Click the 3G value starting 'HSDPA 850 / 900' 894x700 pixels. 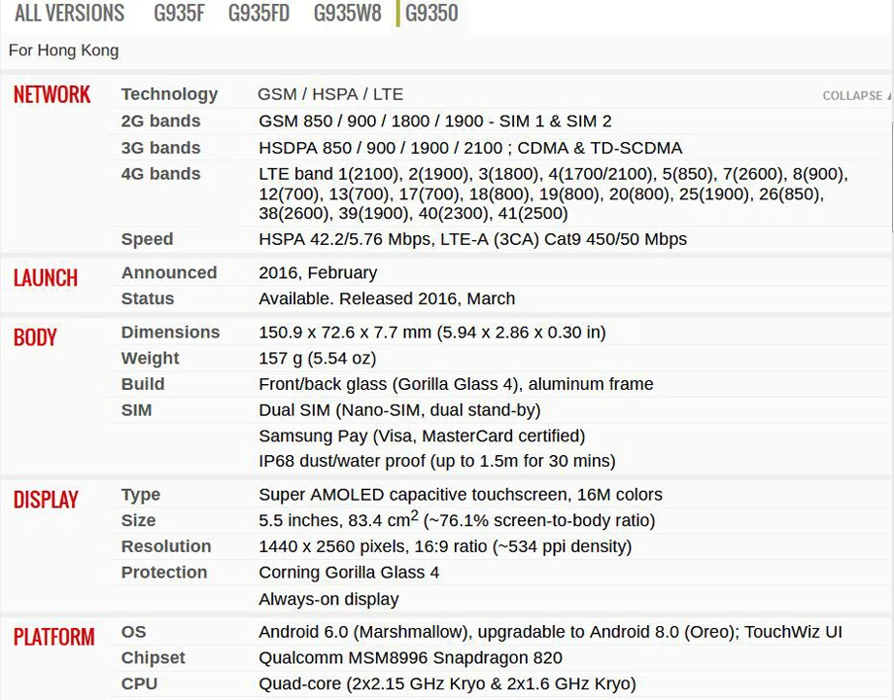point(470,148)
